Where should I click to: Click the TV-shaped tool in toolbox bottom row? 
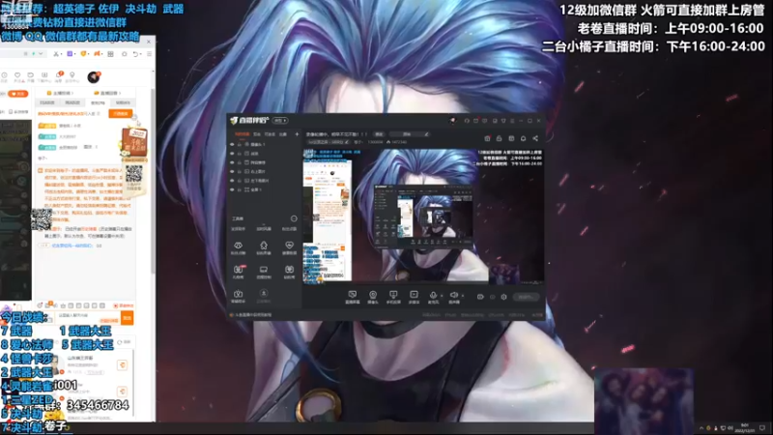pyautogui.click(x=238, y=296)
